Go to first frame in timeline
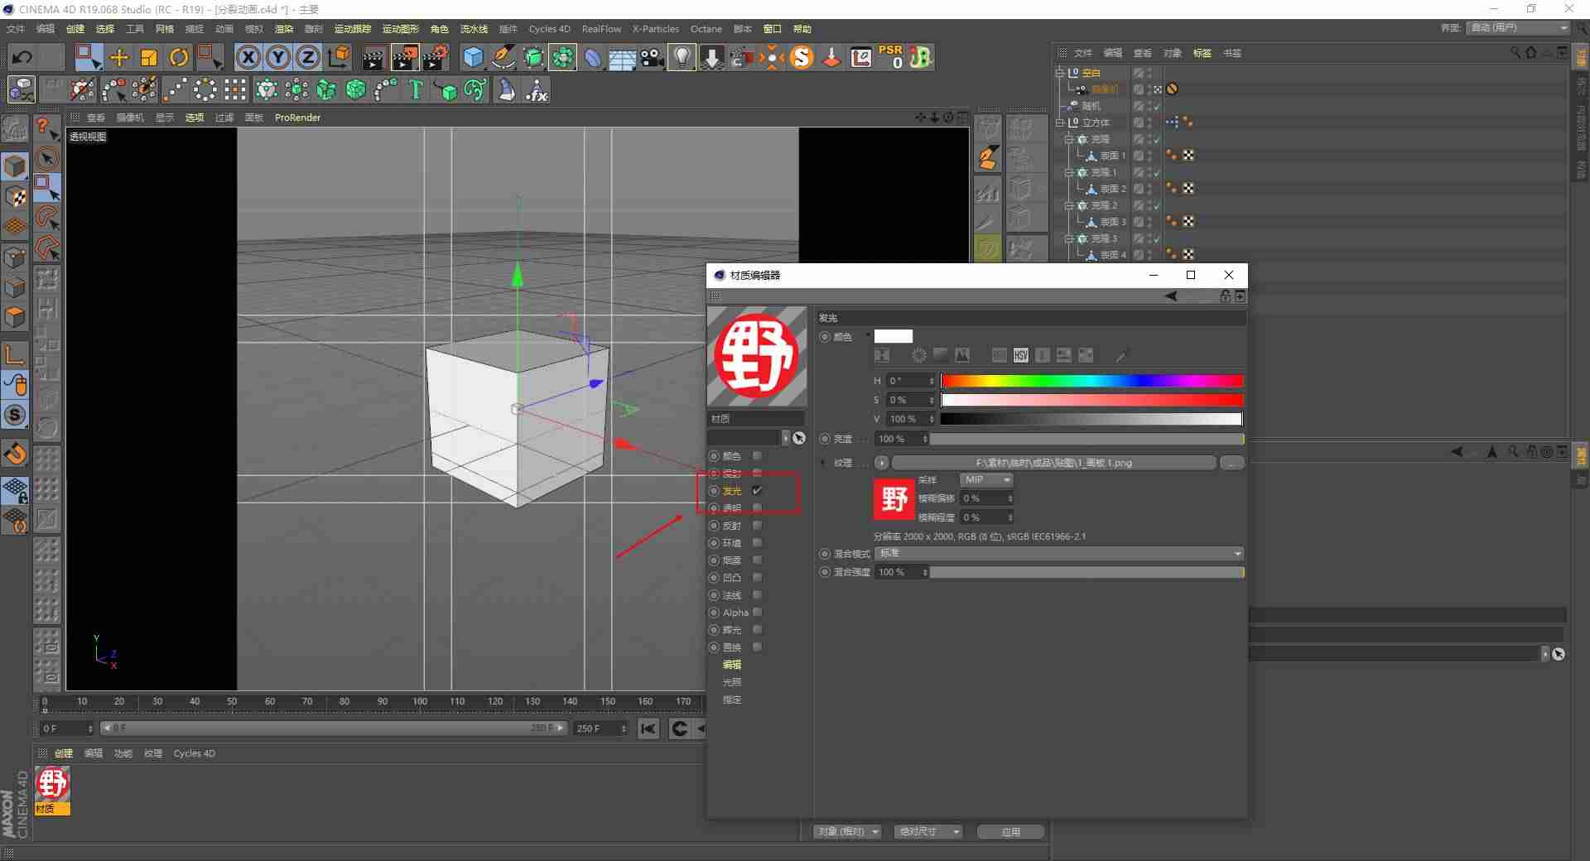This screenshot has height=861, width=1590. tap(648, 729)
